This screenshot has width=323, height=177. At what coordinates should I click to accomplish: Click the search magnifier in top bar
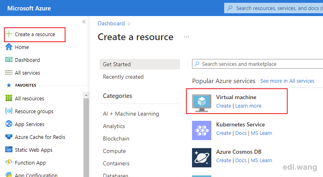(230, 8)
